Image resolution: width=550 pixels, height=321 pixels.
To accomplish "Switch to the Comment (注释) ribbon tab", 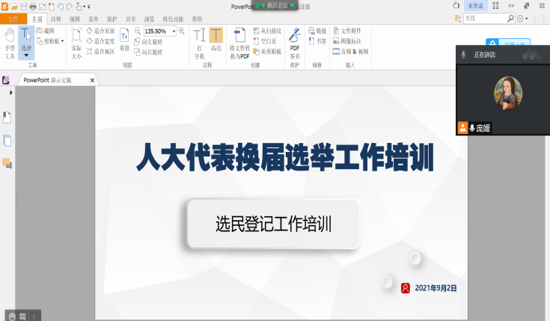I will (x=56, y=19).
